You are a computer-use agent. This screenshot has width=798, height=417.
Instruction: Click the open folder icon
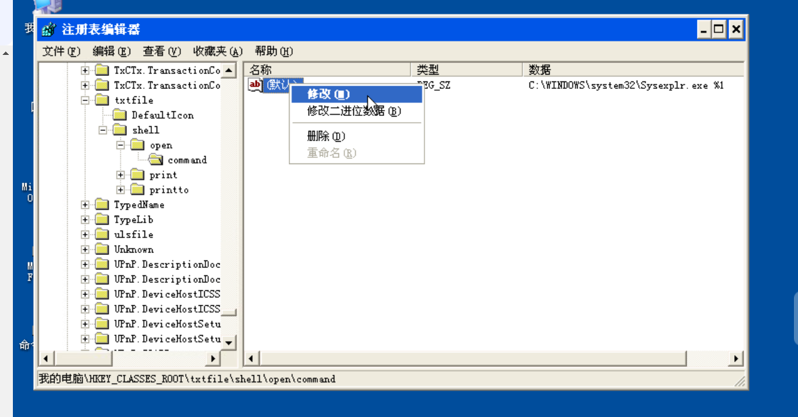[x=138, y=145]
